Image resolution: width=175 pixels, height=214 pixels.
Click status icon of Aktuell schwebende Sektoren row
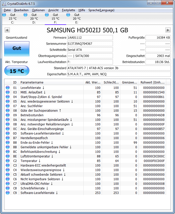[8, 175]
